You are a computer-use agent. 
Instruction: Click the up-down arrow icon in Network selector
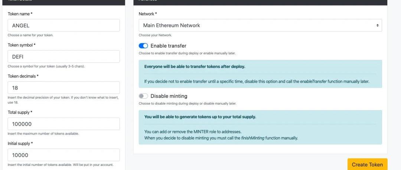click(377, 25)
